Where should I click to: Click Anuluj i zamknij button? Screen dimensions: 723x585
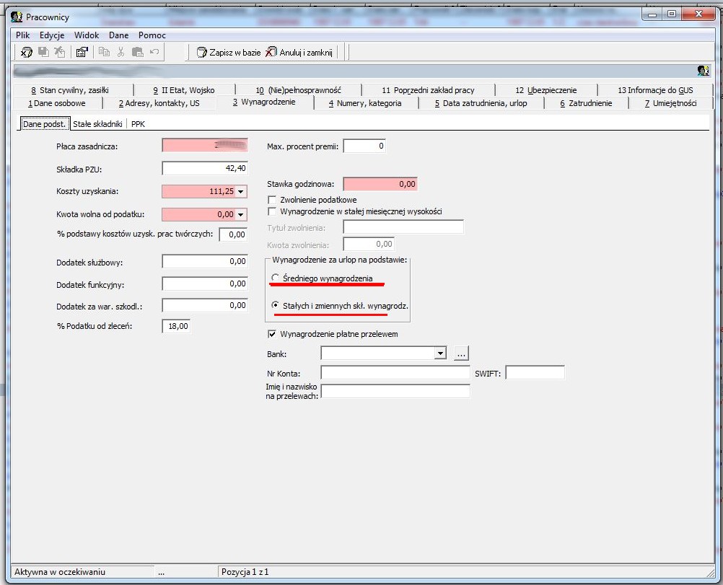[299, 52]
